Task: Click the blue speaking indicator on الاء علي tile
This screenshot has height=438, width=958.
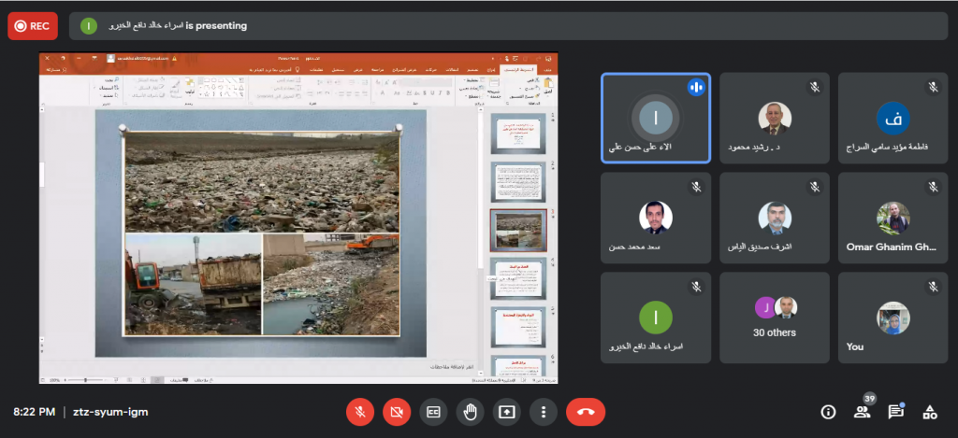Action: tap(695, 87)
